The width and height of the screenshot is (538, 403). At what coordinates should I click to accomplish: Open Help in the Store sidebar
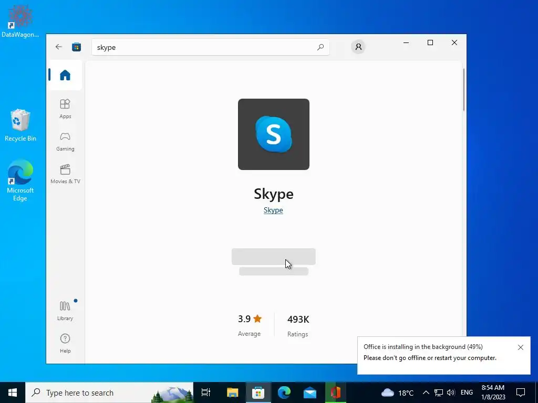(x=65, y=343)
